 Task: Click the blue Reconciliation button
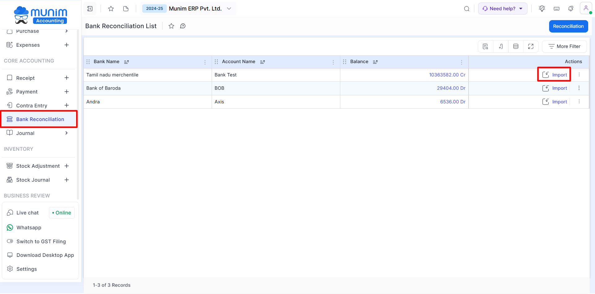click(568, 26)
